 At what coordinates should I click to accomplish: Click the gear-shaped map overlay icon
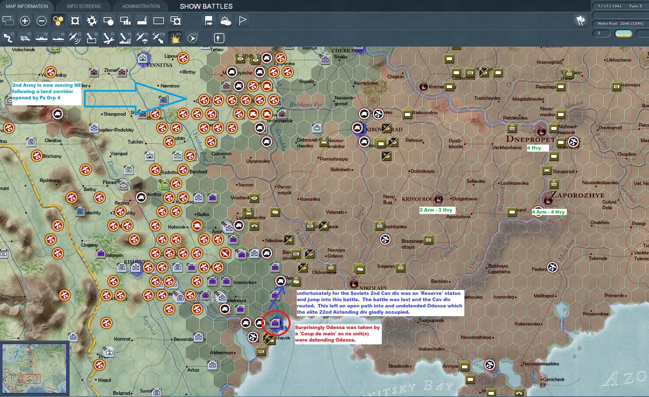pyautogui.click(x=92, y=21)
